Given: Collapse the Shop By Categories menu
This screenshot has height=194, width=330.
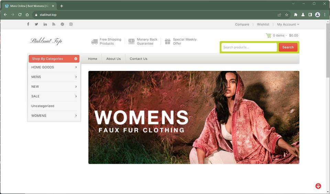Looking at the screenshot, I should tap(76, 59).
